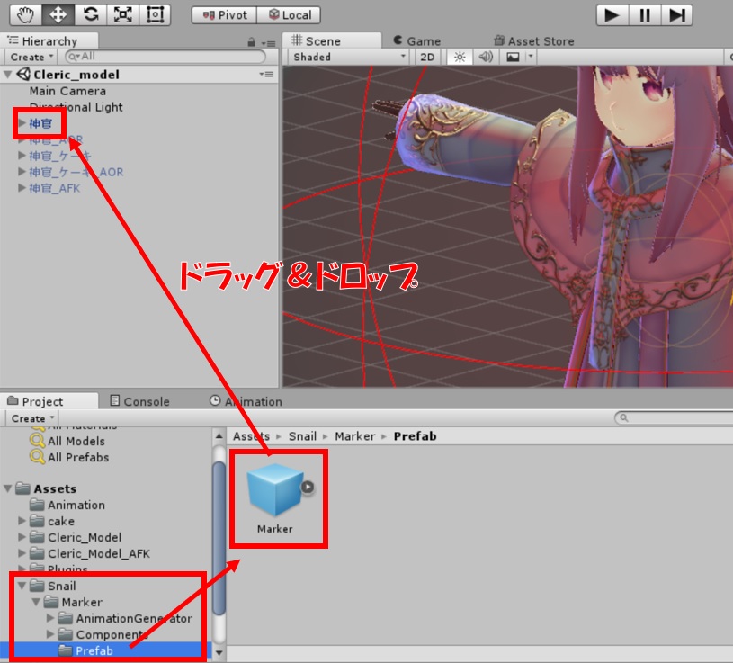Collapse the Snail folder in Assets
Viewport: 733px width, 663px height.
[22, 586]
